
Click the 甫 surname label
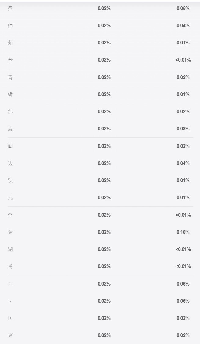point(10,266)
